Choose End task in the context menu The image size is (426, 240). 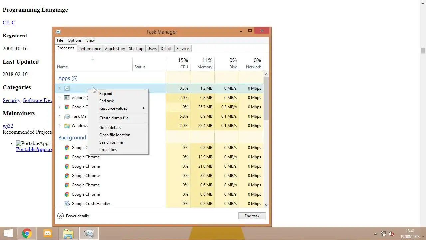(x=118, y=101)
